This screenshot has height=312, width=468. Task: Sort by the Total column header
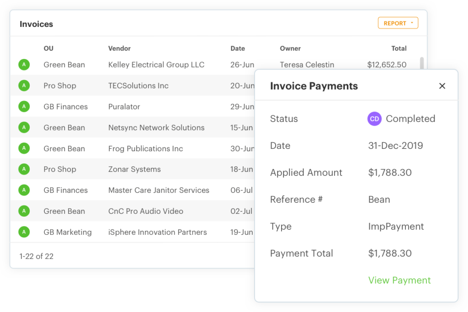(x=399, y=48)
